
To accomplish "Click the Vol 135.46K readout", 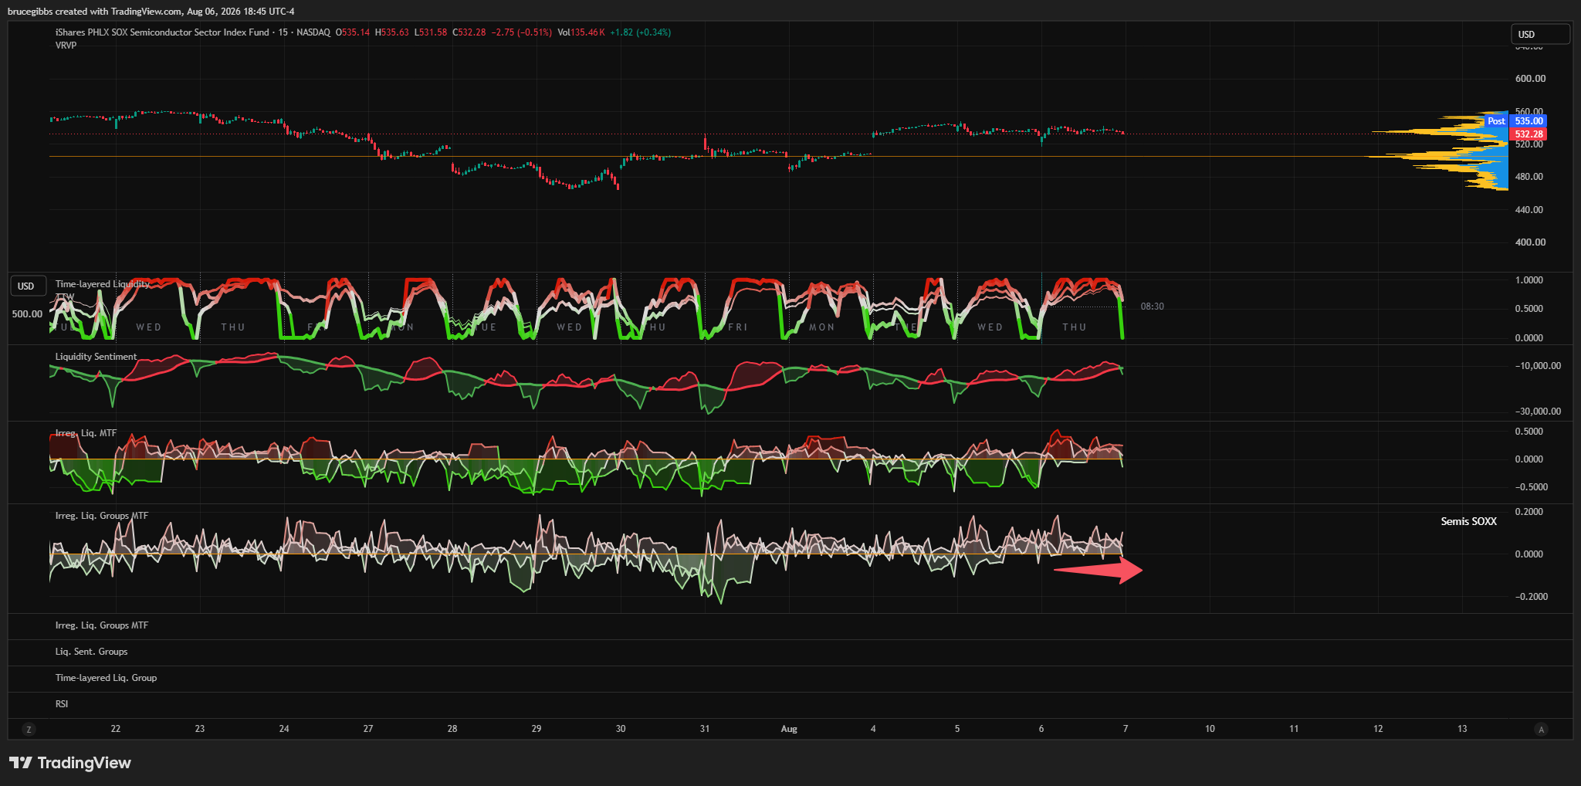I will tap(581, 32).
